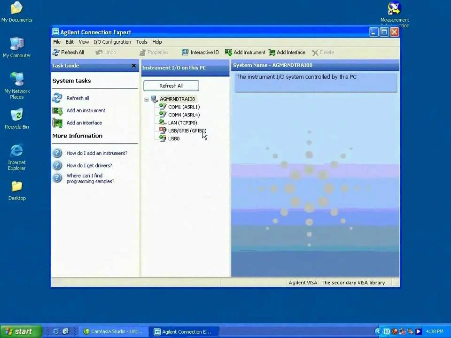Screen dimensions: 451x338
Task: Select the AGMRNDTRAI08 root tree label
Action: point(177,99)
